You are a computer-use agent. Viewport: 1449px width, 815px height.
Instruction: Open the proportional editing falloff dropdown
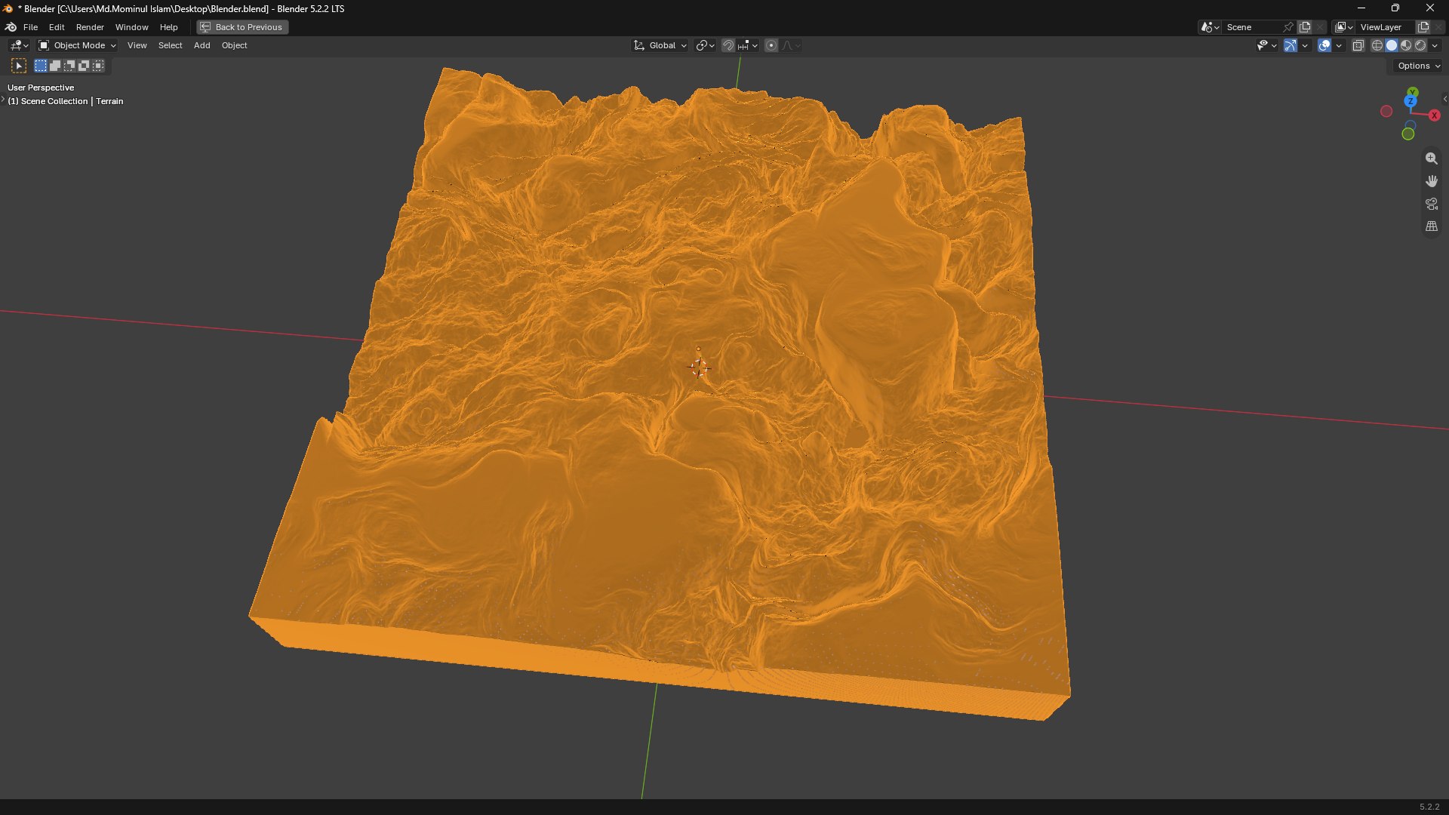pos(791,45)
